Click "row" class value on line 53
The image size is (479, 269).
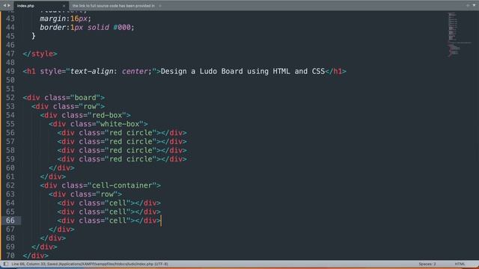90,106
